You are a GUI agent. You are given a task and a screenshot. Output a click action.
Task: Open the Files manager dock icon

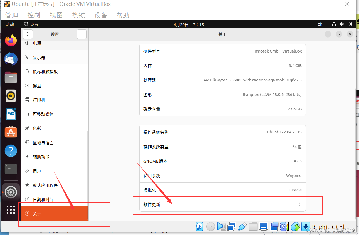click(x=11, y=77)
